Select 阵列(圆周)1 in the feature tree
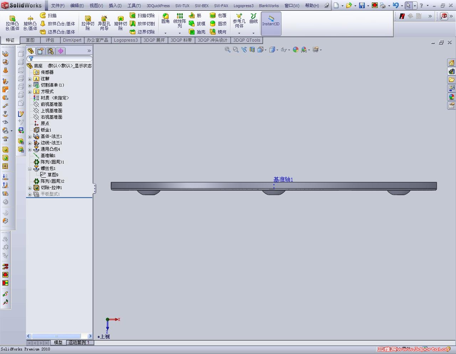Image resolution: width=456 pixels, height=354 pixels. 52,162
